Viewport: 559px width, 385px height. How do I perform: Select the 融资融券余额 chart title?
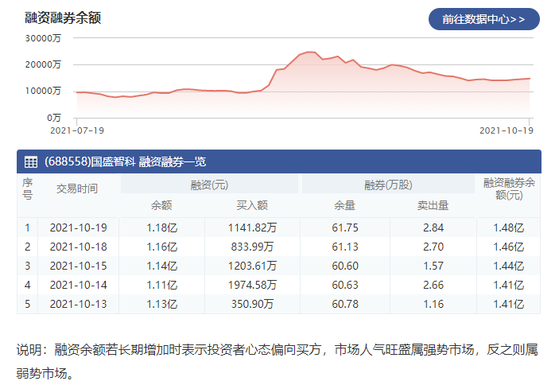(63, 17)
